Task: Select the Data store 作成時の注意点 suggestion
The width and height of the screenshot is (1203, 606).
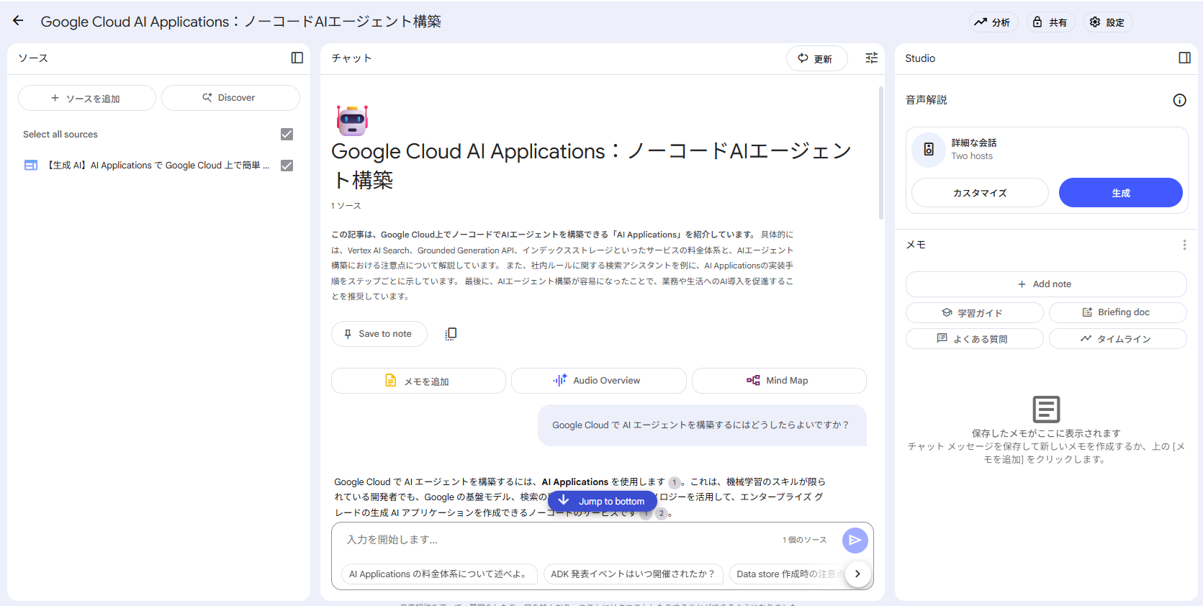Action: [787, 574]
